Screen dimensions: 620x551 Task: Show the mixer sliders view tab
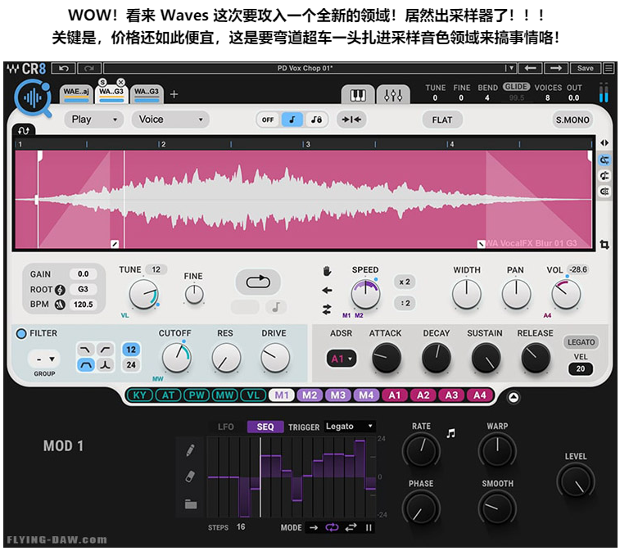click(x=393, y=95)
